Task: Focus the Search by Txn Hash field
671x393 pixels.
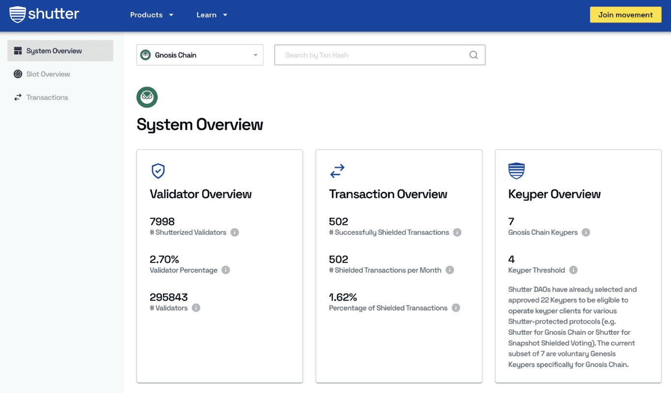Action: [380, 55]
